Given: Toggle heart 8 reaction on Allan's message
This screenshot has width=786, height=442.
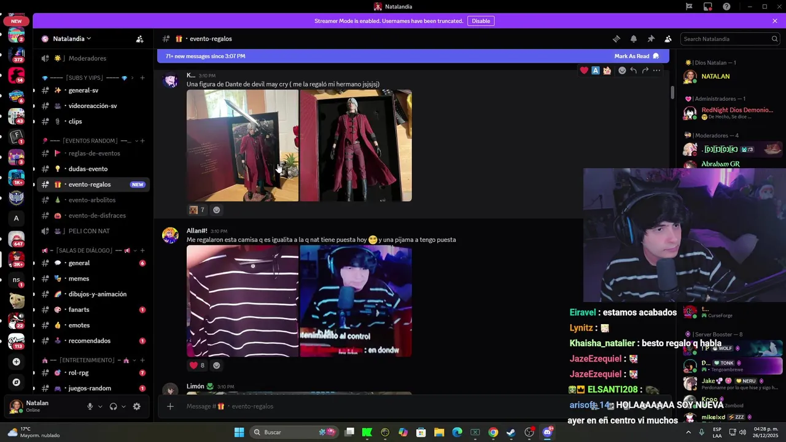Looking at the screenshot, I should pos(197,365).
